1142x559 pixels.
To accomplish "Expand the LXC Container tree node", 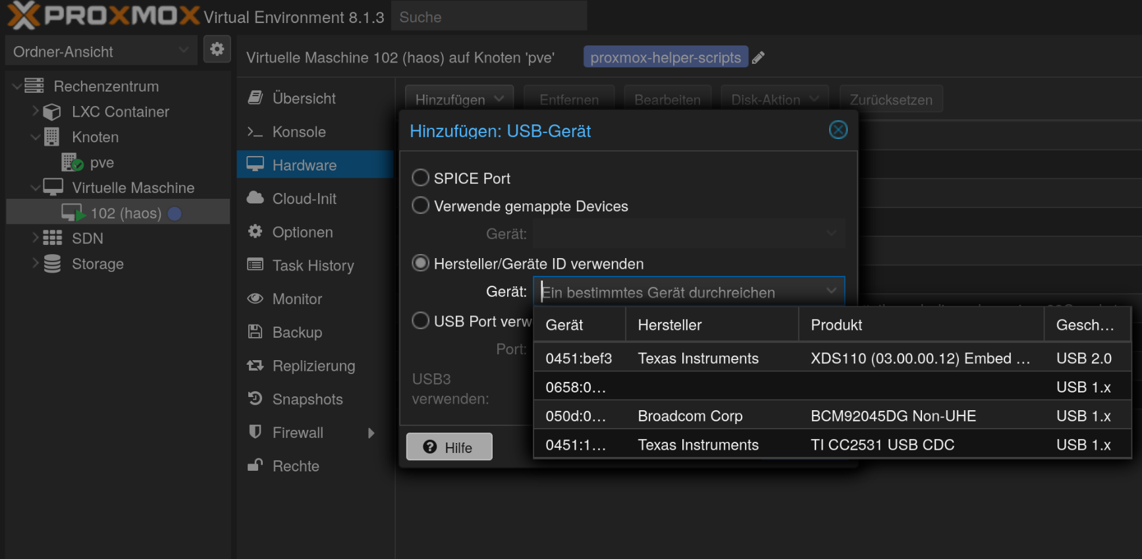I will point(35,111).
